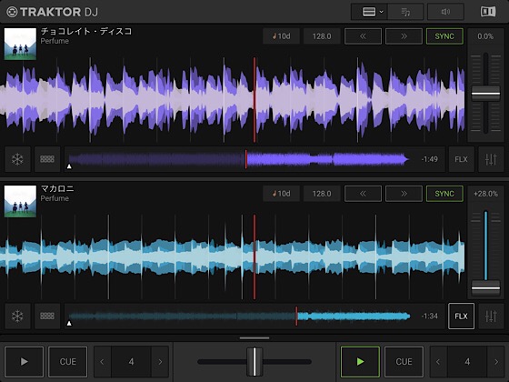Toggle freeze snowflake on top deck
Image resolution: width=509 pixels, height=382 pixels.
17,159
